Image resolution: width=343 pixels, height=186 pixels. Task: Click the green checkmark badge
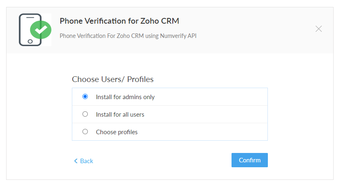click(41, 29)
